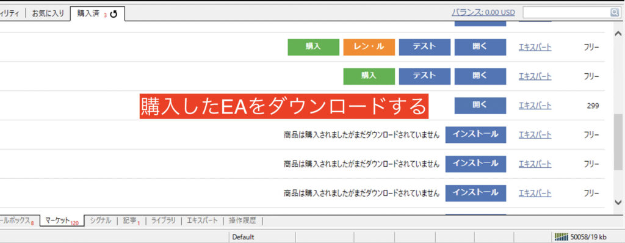
Task: Click 購入 in the row without レンタル
Action: tap(369, 76)
